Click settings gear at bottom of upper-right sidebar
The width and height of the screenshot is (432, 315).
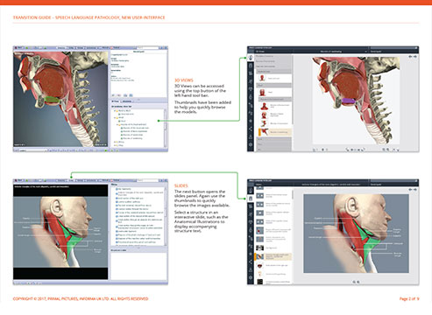251,144
